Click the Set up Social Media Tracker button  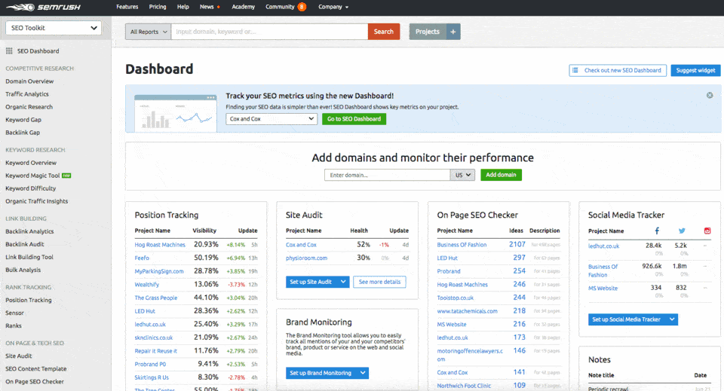(627, 319)
